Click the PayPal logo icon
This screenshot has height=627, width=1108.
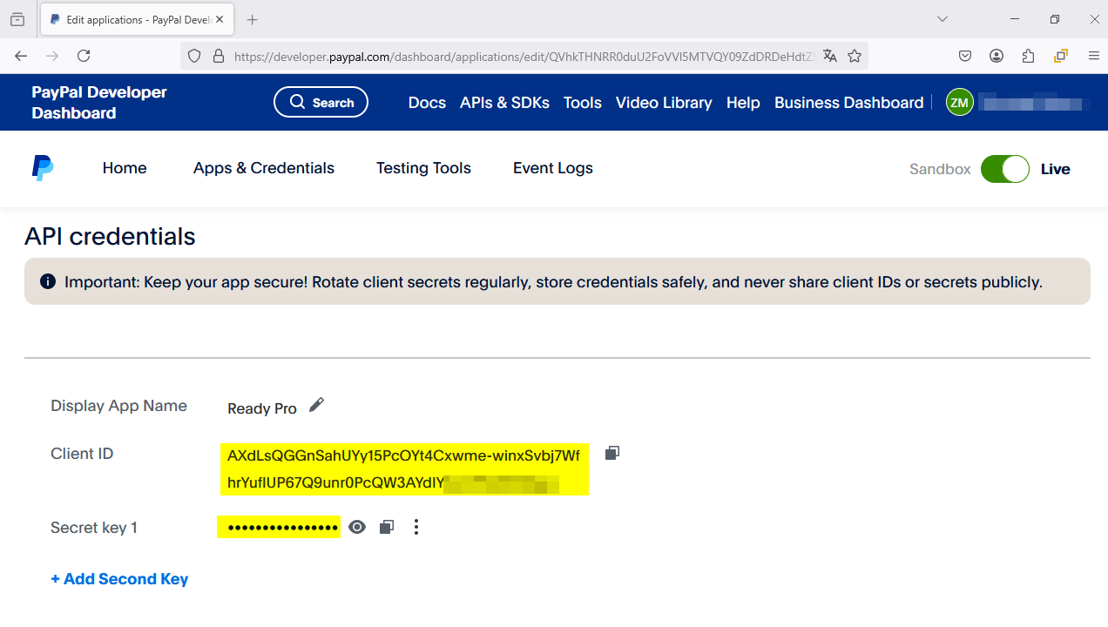pos(42,168)
